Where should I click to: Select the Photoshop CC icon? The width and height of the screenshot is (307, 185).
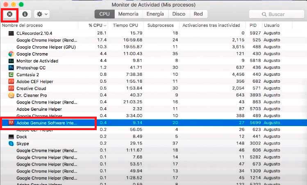11,68
